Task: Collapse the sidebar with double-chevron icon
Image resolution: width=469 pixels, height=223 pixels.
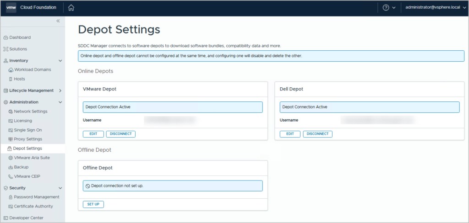Action: click(x=58, y=21)
